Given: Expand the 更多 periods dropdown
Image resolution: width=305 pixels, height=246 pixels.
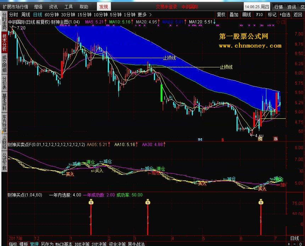Looking at the screenshot, I should [x=142, y=15].
